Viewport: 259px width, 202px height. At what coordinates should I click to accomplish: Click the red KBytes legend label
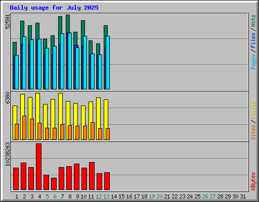pyautogui.click(x=253, y=181)
